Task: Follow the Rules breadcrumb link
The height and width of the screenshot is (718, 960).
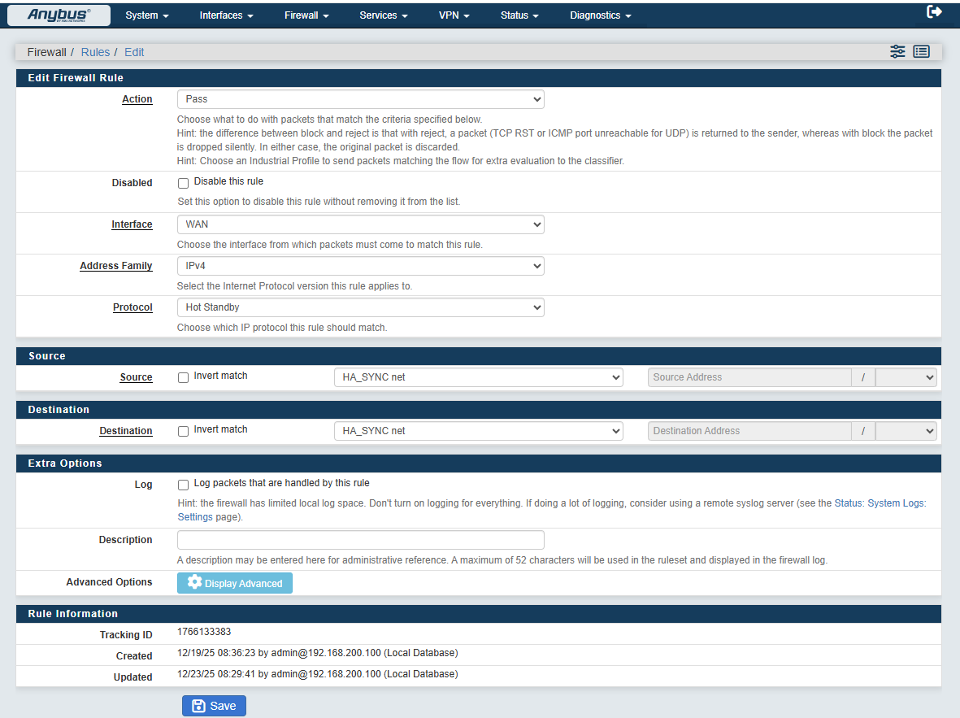Action: coord(95,52)
